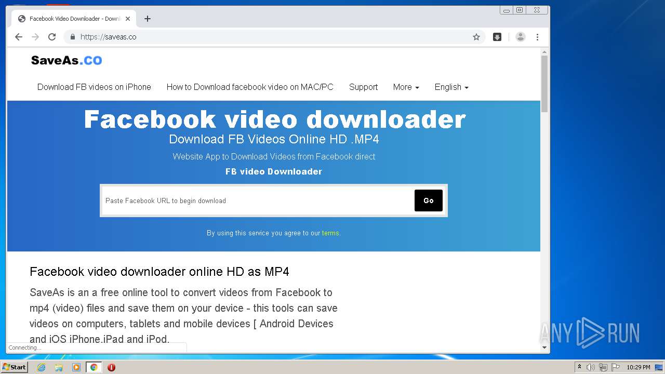The width and height of the screenshot is (665, 374).
Task: Reload the page with refresh icon
Action: click(52, 37)
